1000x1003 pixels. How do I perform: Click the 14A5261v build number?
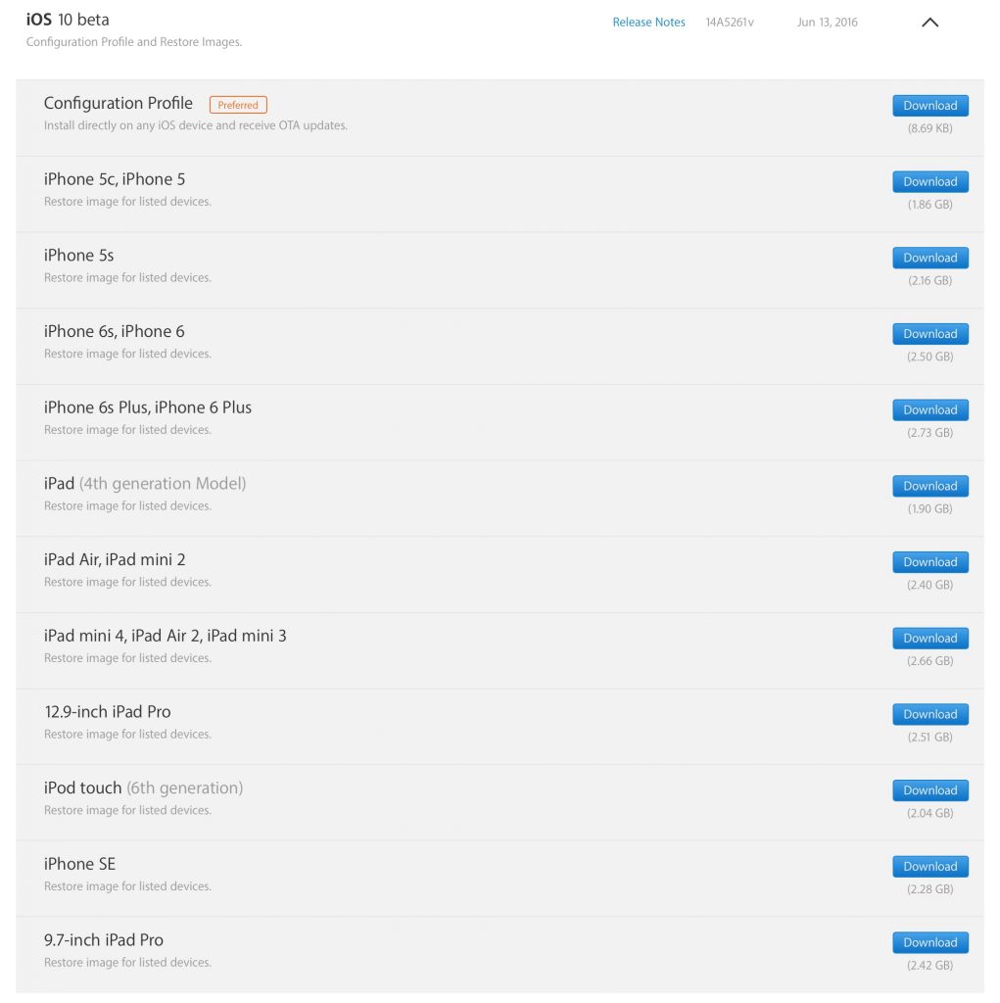730,23
